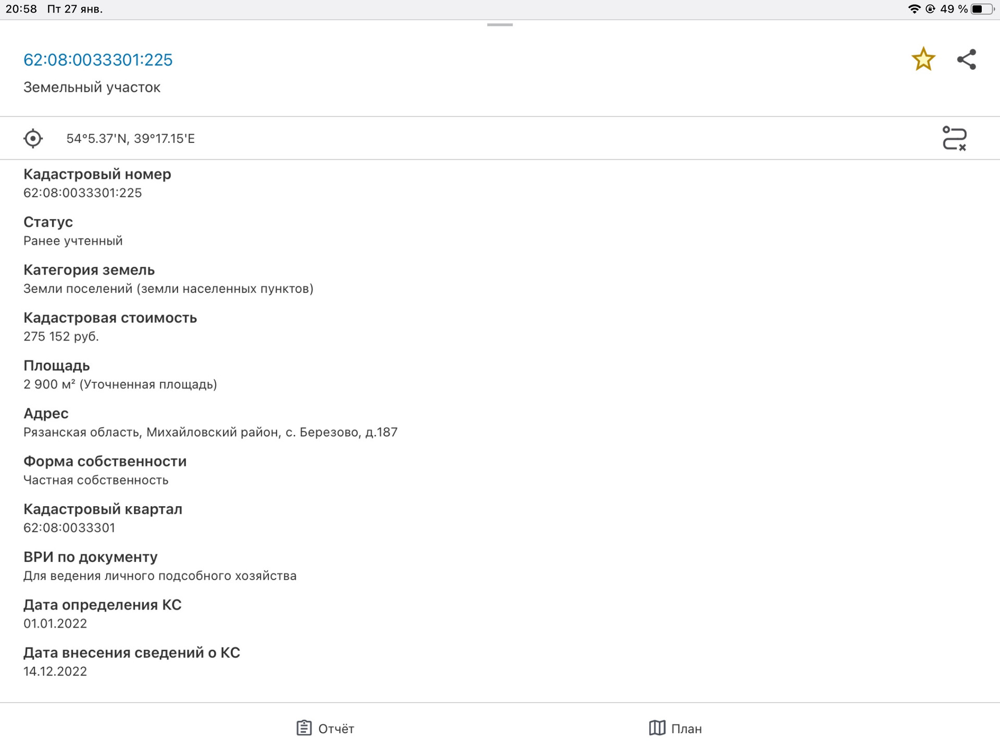Tap the locate target crosshair icon

tap(33, 139)
